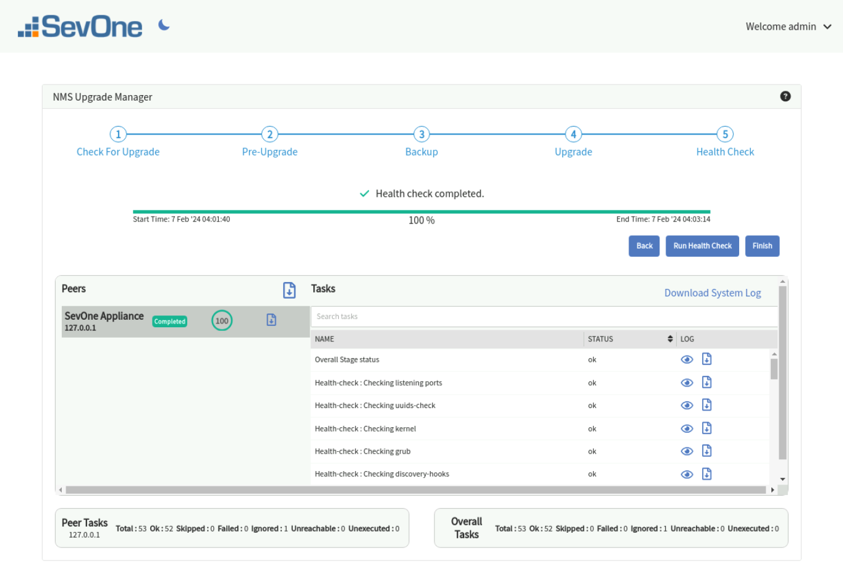Click the Finish button
843x563 pixels.
pyautogui.click(x=762, y=246)
